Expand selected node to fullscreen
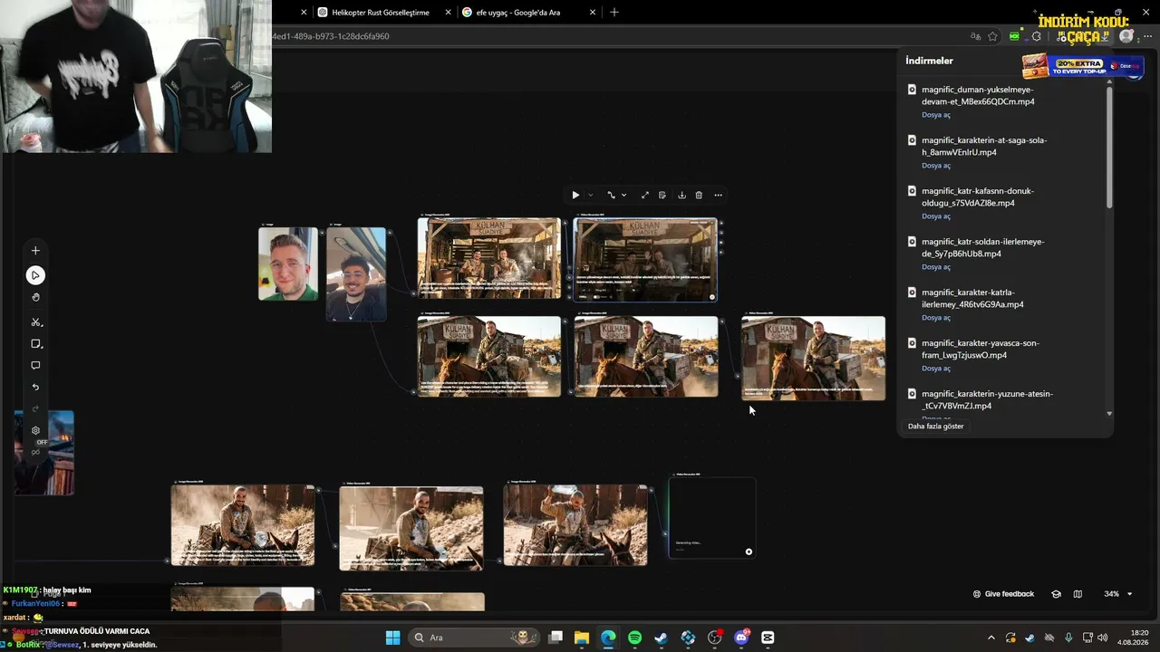Viewport: 1160px width, 652px height. pos(644,196)
